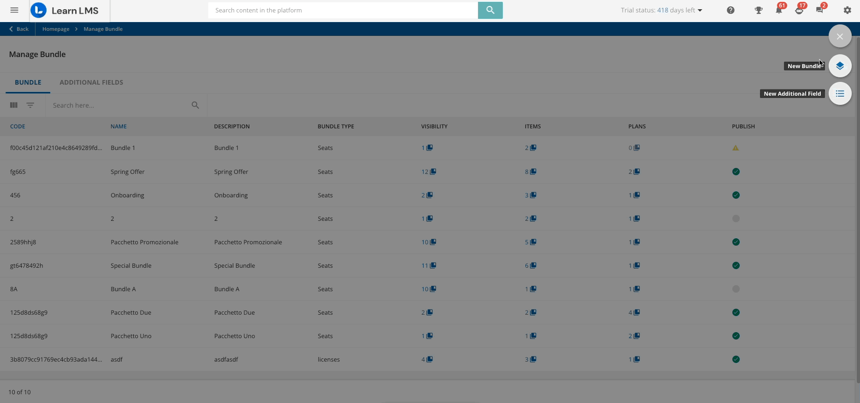Screen dimensions: 860x403
Task: Click the teal search button
Action: click(490, 10)
